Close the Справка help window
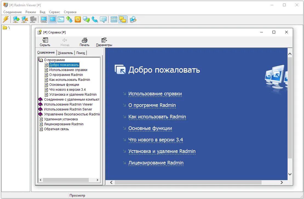This screenshot has height=199, width=304. pos(286,32)
